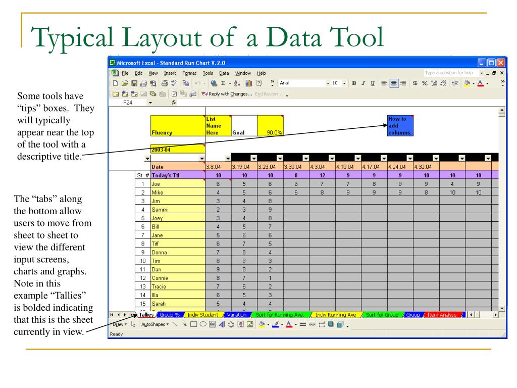Select the Goal value cell 90.0%
This screenshot has width=517, height=388.
tap(270, 126)
